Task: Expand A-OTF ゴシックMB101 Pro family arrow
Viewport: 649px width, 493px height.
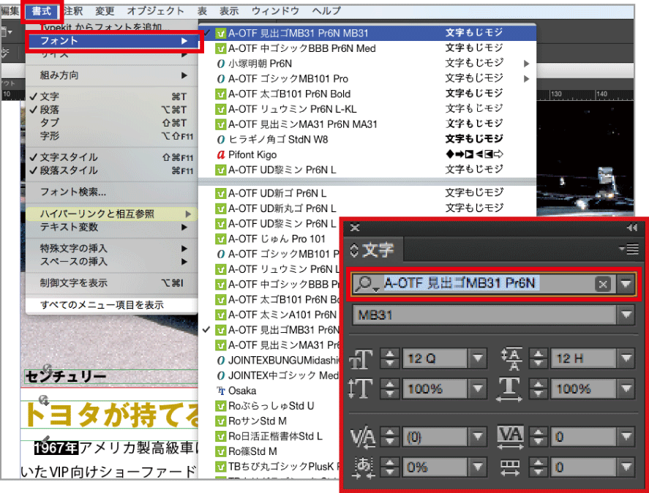Action: click(x=526, y=79)
